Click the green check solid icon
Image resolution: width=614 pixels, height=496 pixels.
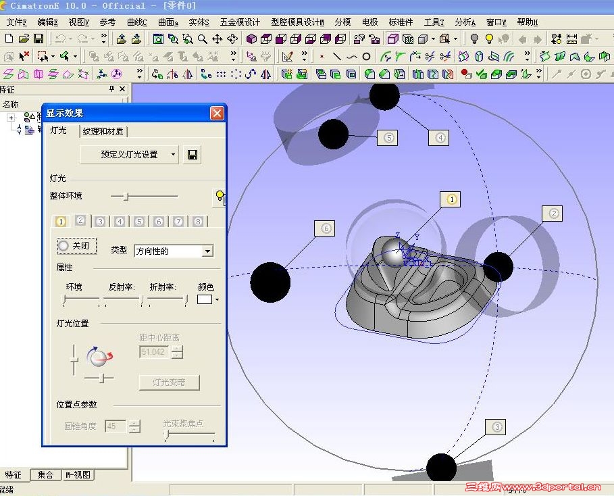click(x=482, y=74)
